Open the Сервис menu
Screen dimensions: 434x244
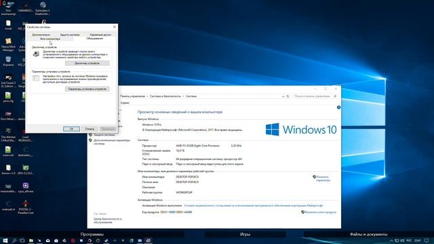[125, 102]
